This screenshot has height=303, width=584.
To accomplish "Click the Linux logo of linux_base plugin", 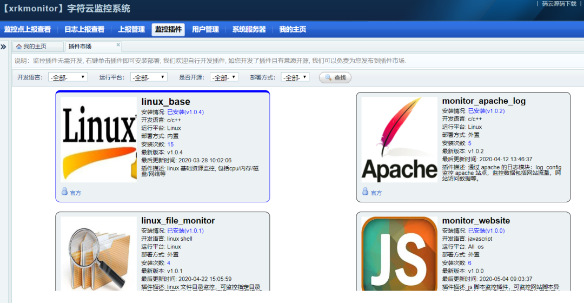I will pyautogui.click(x=99, y=140).
